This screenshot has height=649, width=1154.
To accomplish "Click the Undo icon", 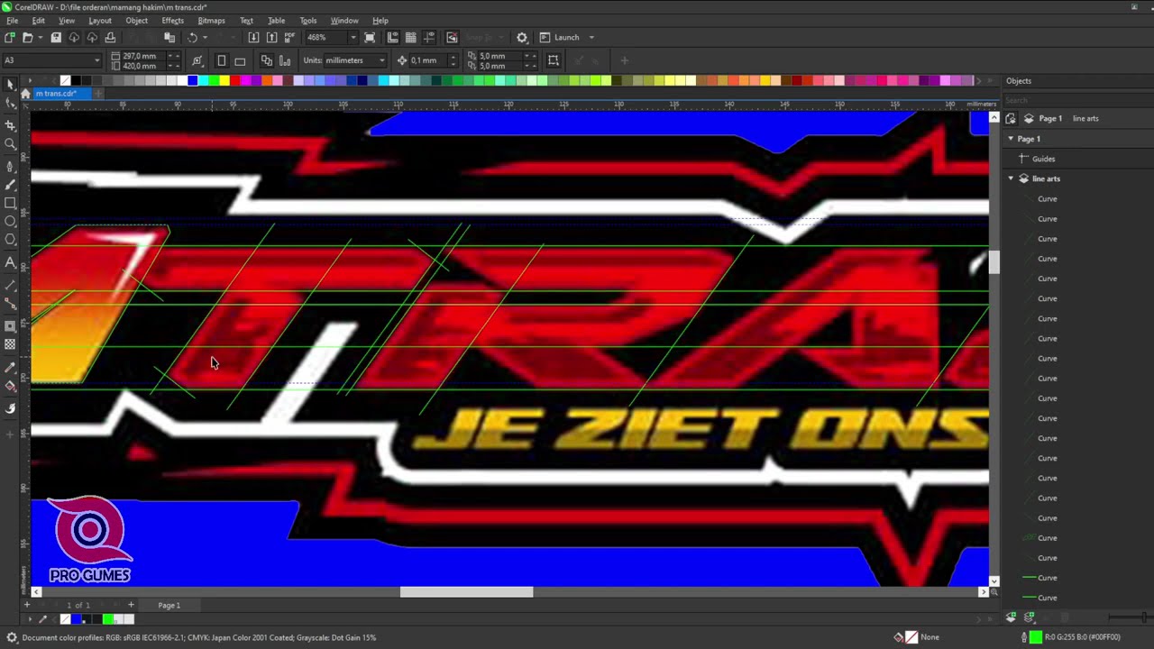I will click(192, 37).
